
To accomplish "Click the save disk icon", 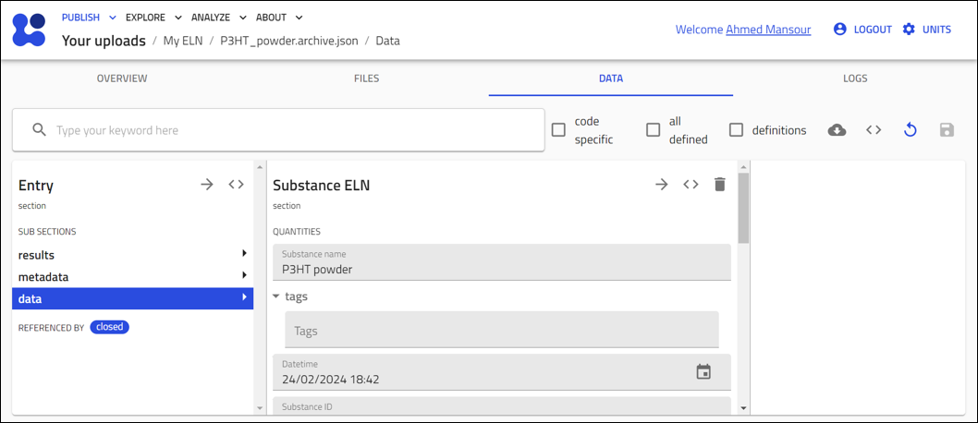I will [947, 130].
